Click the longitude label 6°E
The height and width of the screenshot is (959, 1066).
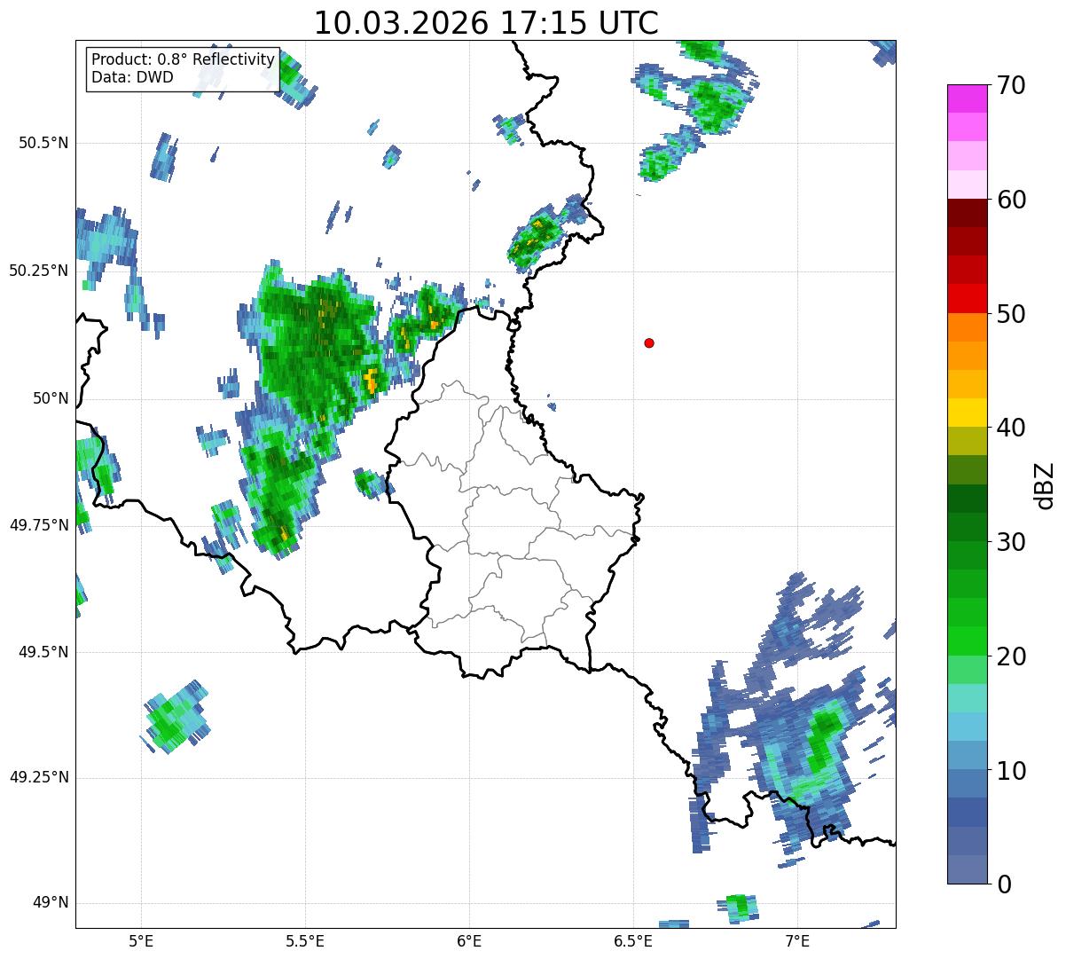point(469,940)
